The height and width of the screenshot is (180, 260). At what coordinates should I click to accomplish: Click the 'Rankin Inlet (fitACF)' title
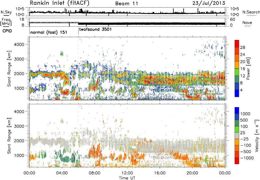click(x=59, y=3)
